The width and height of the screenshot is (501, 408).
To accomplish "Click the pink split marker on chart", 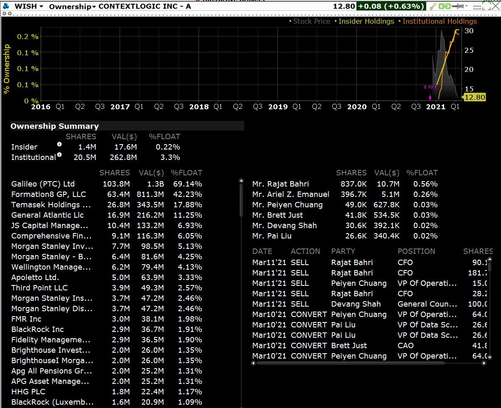I will (430, 98).
